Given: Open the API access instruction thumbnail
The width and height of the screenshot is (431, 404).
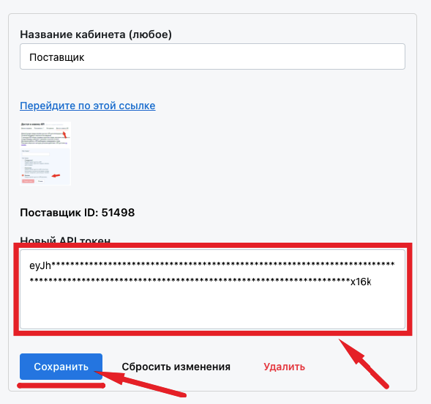Looking at the screenshot, I should click(45, 153).
